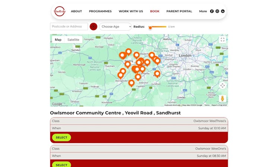
Task: Open the Instagram social icon
Action: coord(217,11)
